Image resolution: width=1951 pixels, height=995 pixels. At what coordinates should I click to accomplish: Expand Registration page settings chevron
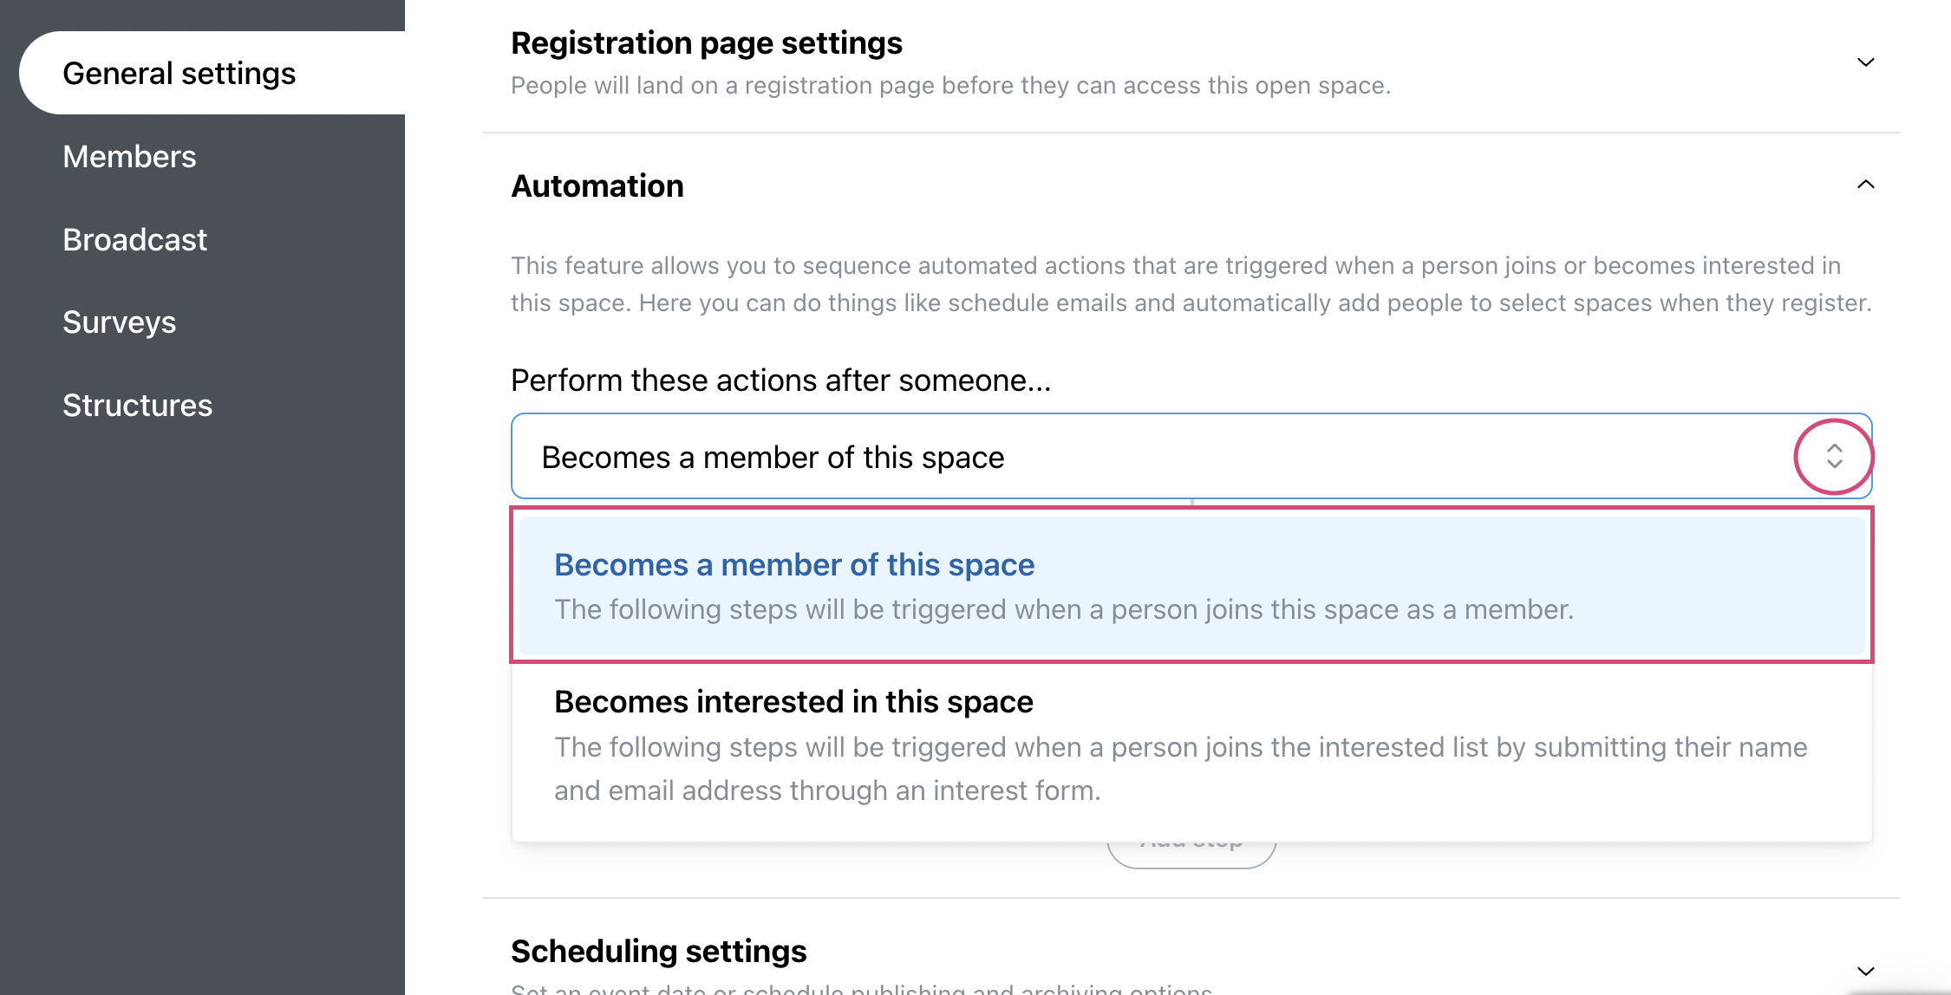coord(1865,62)
